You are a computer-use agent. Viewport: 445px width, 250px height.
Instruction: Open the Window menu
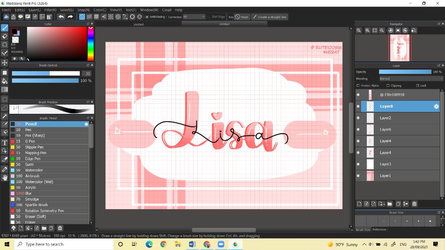coord(149,10)
